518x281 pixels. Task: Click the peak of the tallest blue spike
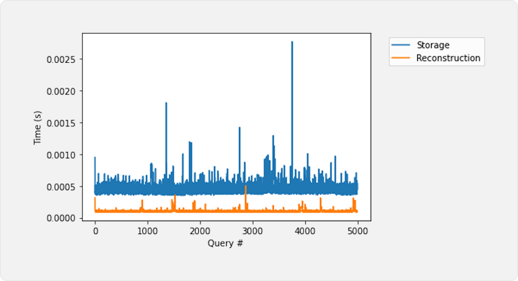(x=292, y=42)
